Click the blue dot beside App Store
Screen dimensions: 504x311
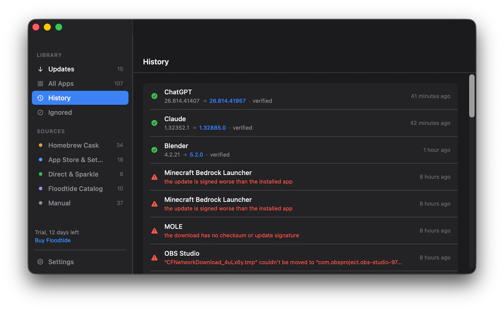pyautogui.click(x=40, y=160)
